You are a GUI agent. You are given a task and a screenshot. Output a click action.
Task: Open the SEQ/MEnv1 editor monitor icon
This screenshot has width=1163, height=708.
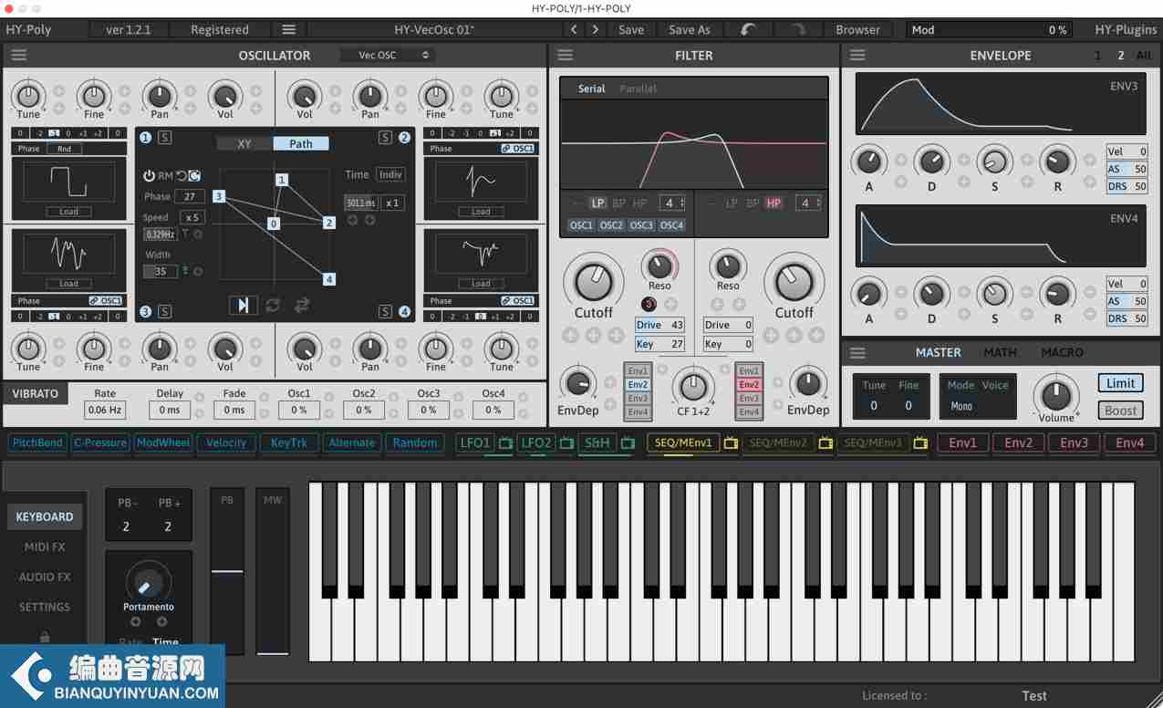coord(731,443)
